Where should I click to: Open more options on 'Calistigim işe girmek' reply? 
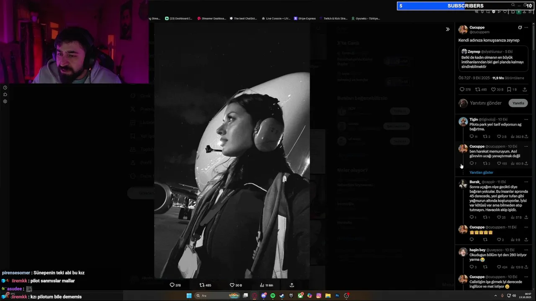(526, 277)
